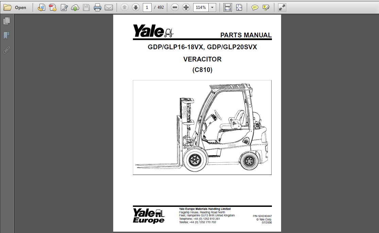Click the VERACITOR title text

[x=202, y=59]
